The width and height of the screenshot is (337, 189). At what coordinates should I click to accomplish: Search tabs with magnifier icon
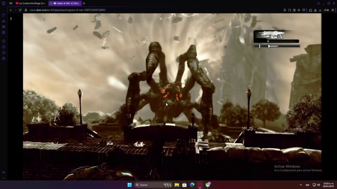pos(318,3)
